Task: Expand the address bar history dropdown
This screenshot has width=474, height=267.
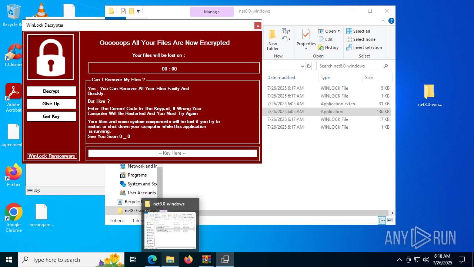Action: pyautogui.click(x=303, y=66)
